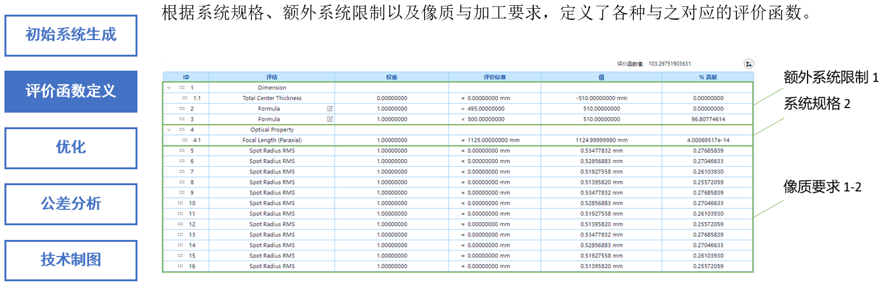
Task: Edit the Focal Length (Paraxial) target value
Action: [x=494, y=140]
